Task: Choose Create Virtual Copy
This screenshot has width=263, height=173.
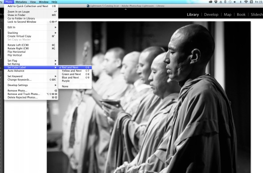Action: click(x=31, y=36)
